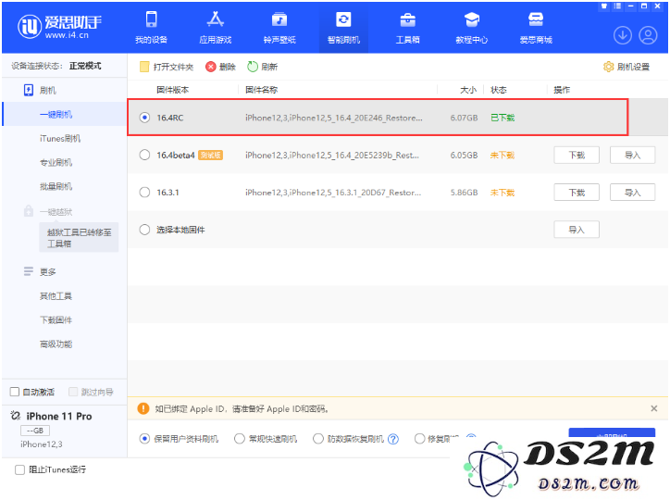The height and width of the screenshot is (500, 670).
Task: Click the 测试版 badge on 16.4beta4
Action: pyautogui.click(x=211, y=155)
